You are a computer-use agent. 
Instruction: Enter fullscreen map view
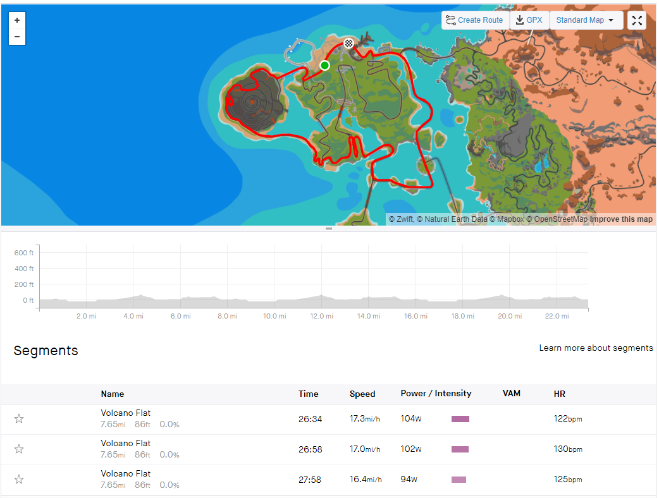point(637,20)
